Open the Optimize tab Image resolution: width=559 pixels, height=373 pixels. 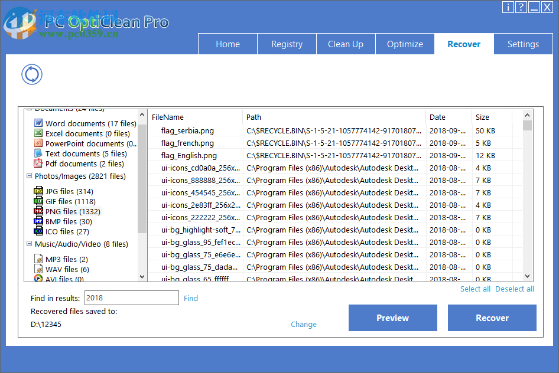click(x=405, y=44)
